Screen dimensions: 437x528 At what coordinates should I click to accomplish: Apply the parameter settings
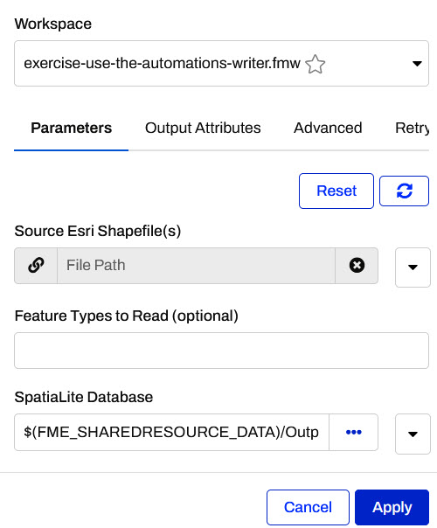tap(392, 507)
